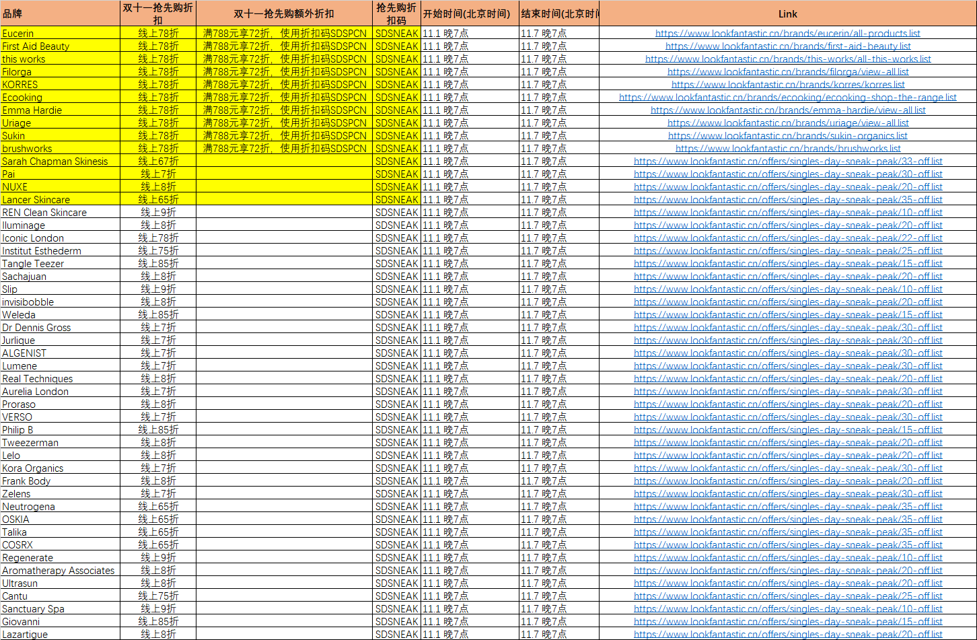Select the 品牌 header cell
Viewport: 977px width, 640px height.
point(61,13)
